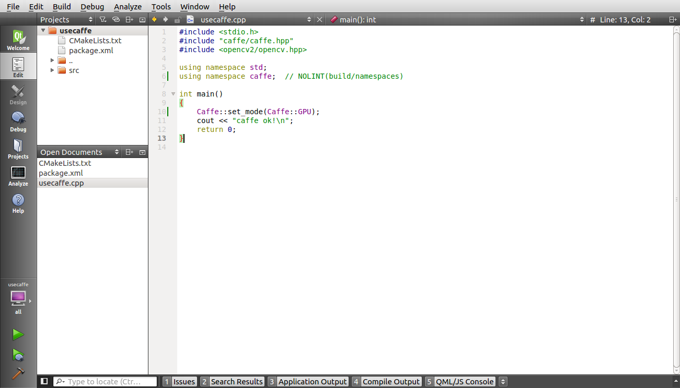Open the Help menu
680x388 pixels.
point(227,7)
